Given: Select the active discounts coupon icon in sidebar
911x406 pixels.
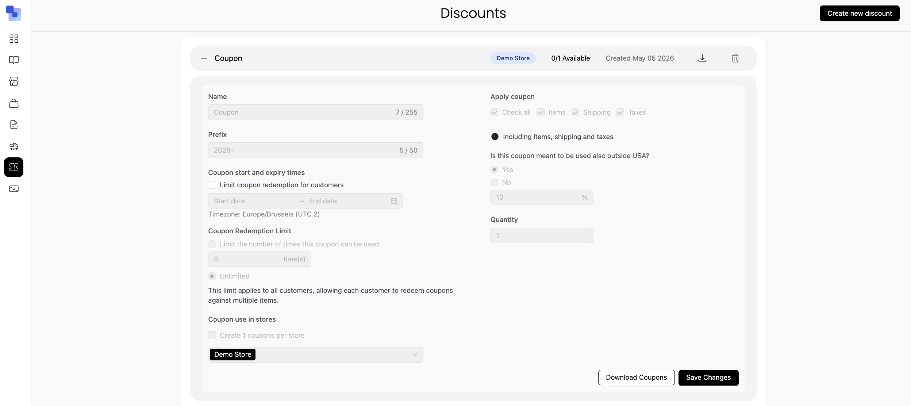Looking at the screenshot, I should (14, 167).
